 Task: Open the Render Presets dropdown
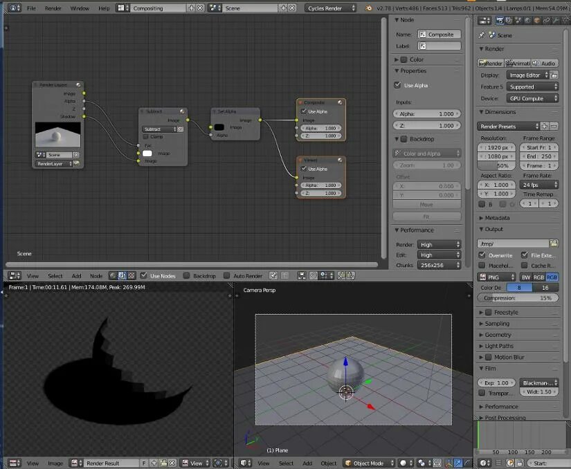508,127
